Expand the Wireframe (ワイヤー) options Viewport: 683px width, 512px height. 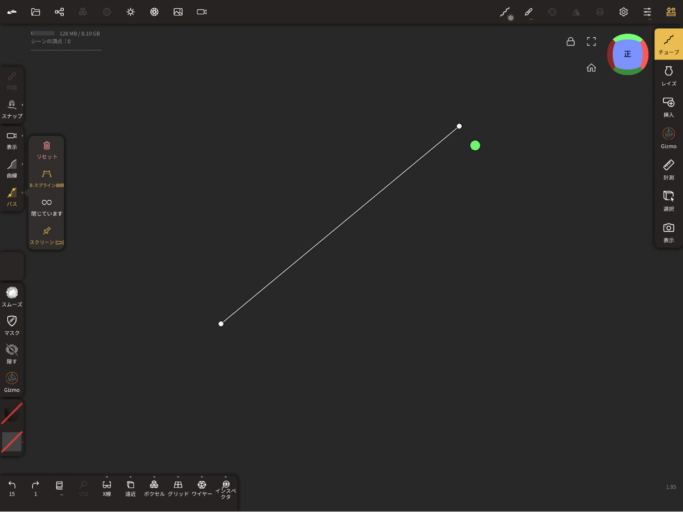(x=202, y=477)
